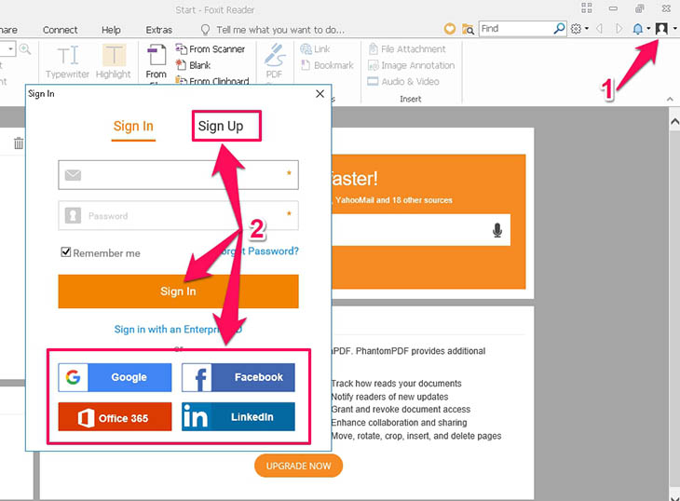The width and height of the screenshot is (680, 501).
Task: Open the settings gear icon
Action: (576, 29)
